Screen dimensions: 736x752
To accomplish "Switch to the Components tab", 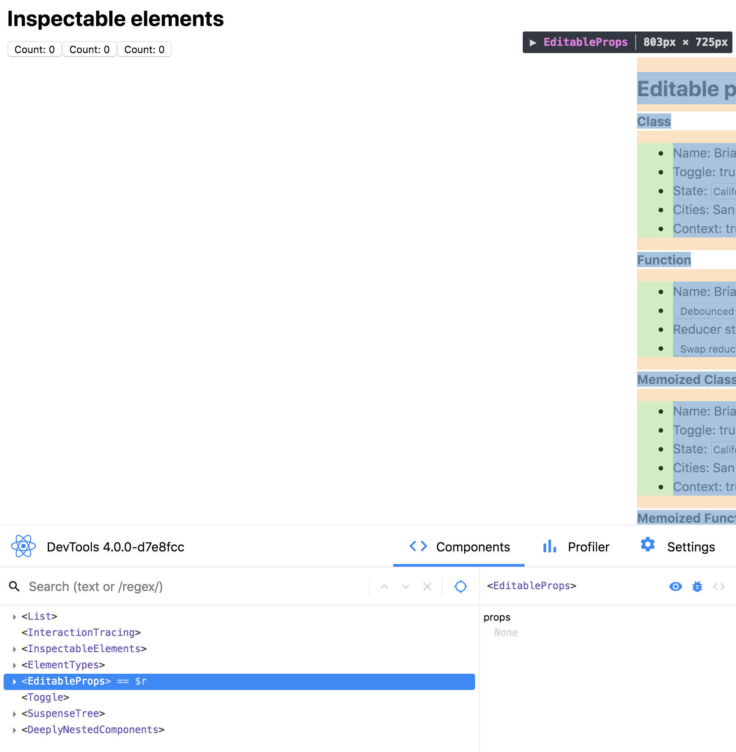I will click(x=459, y=547).
